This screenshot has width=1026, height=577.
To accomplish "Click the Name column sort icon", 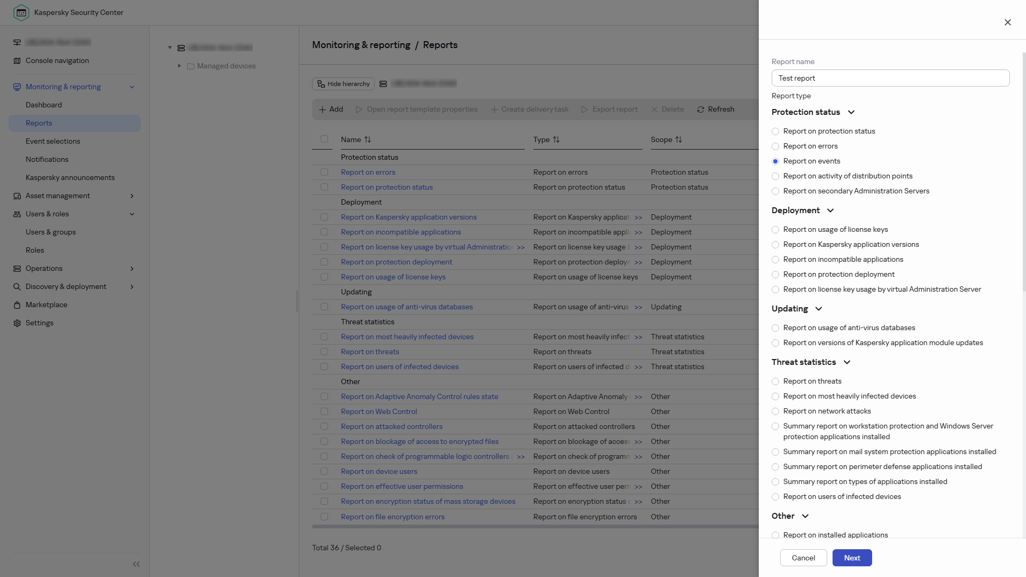I will pos(368,139).
